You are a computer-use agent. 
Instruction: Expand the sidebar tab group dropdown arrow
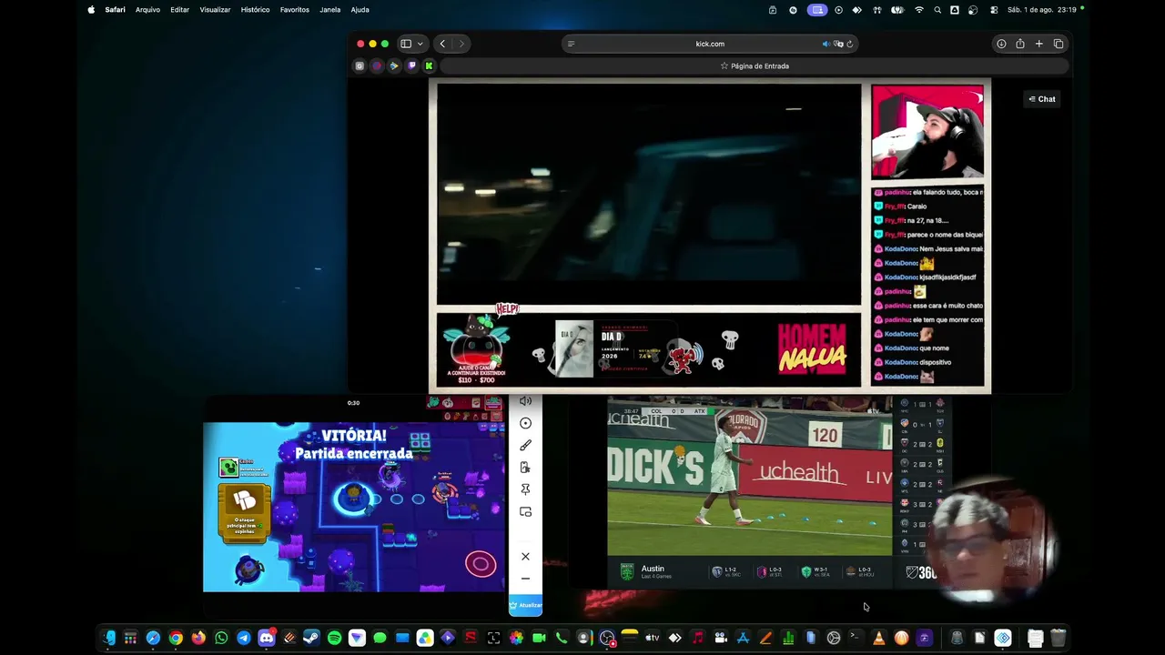click(420, 44)
